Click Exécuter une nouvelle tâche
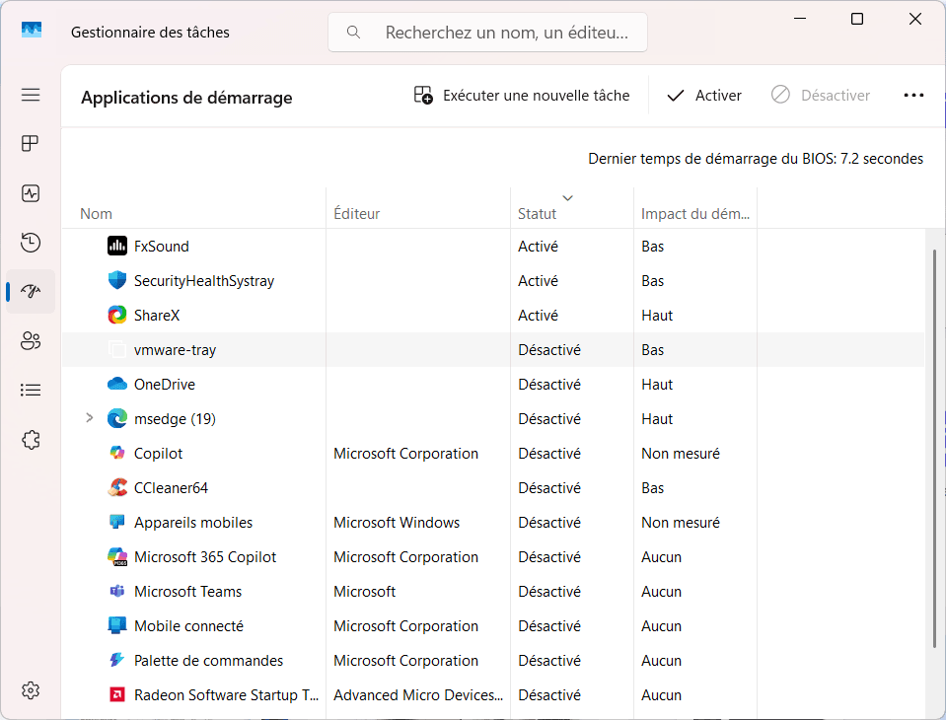This screenshot has width=946, height=720. [522, 96]
